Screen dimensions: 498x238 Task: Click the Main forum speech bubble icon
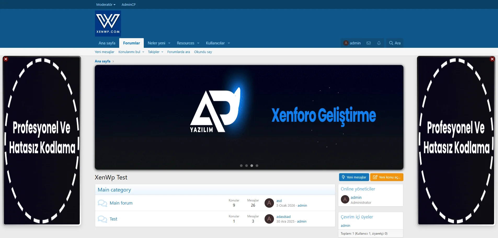[102, 203]
